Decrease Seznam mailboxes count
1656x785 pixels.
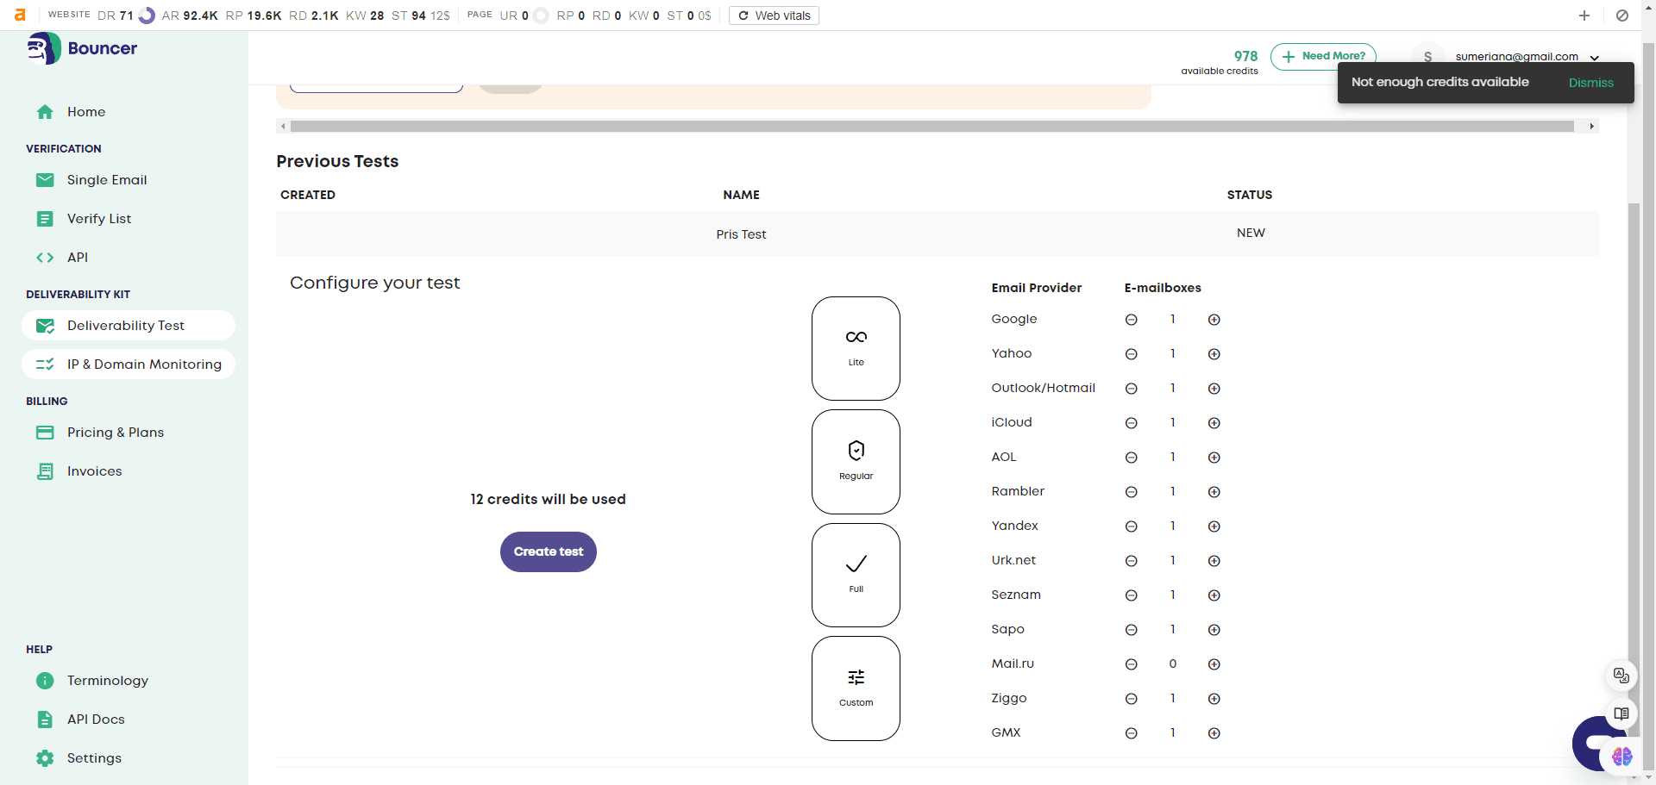tap(1132, 595)
